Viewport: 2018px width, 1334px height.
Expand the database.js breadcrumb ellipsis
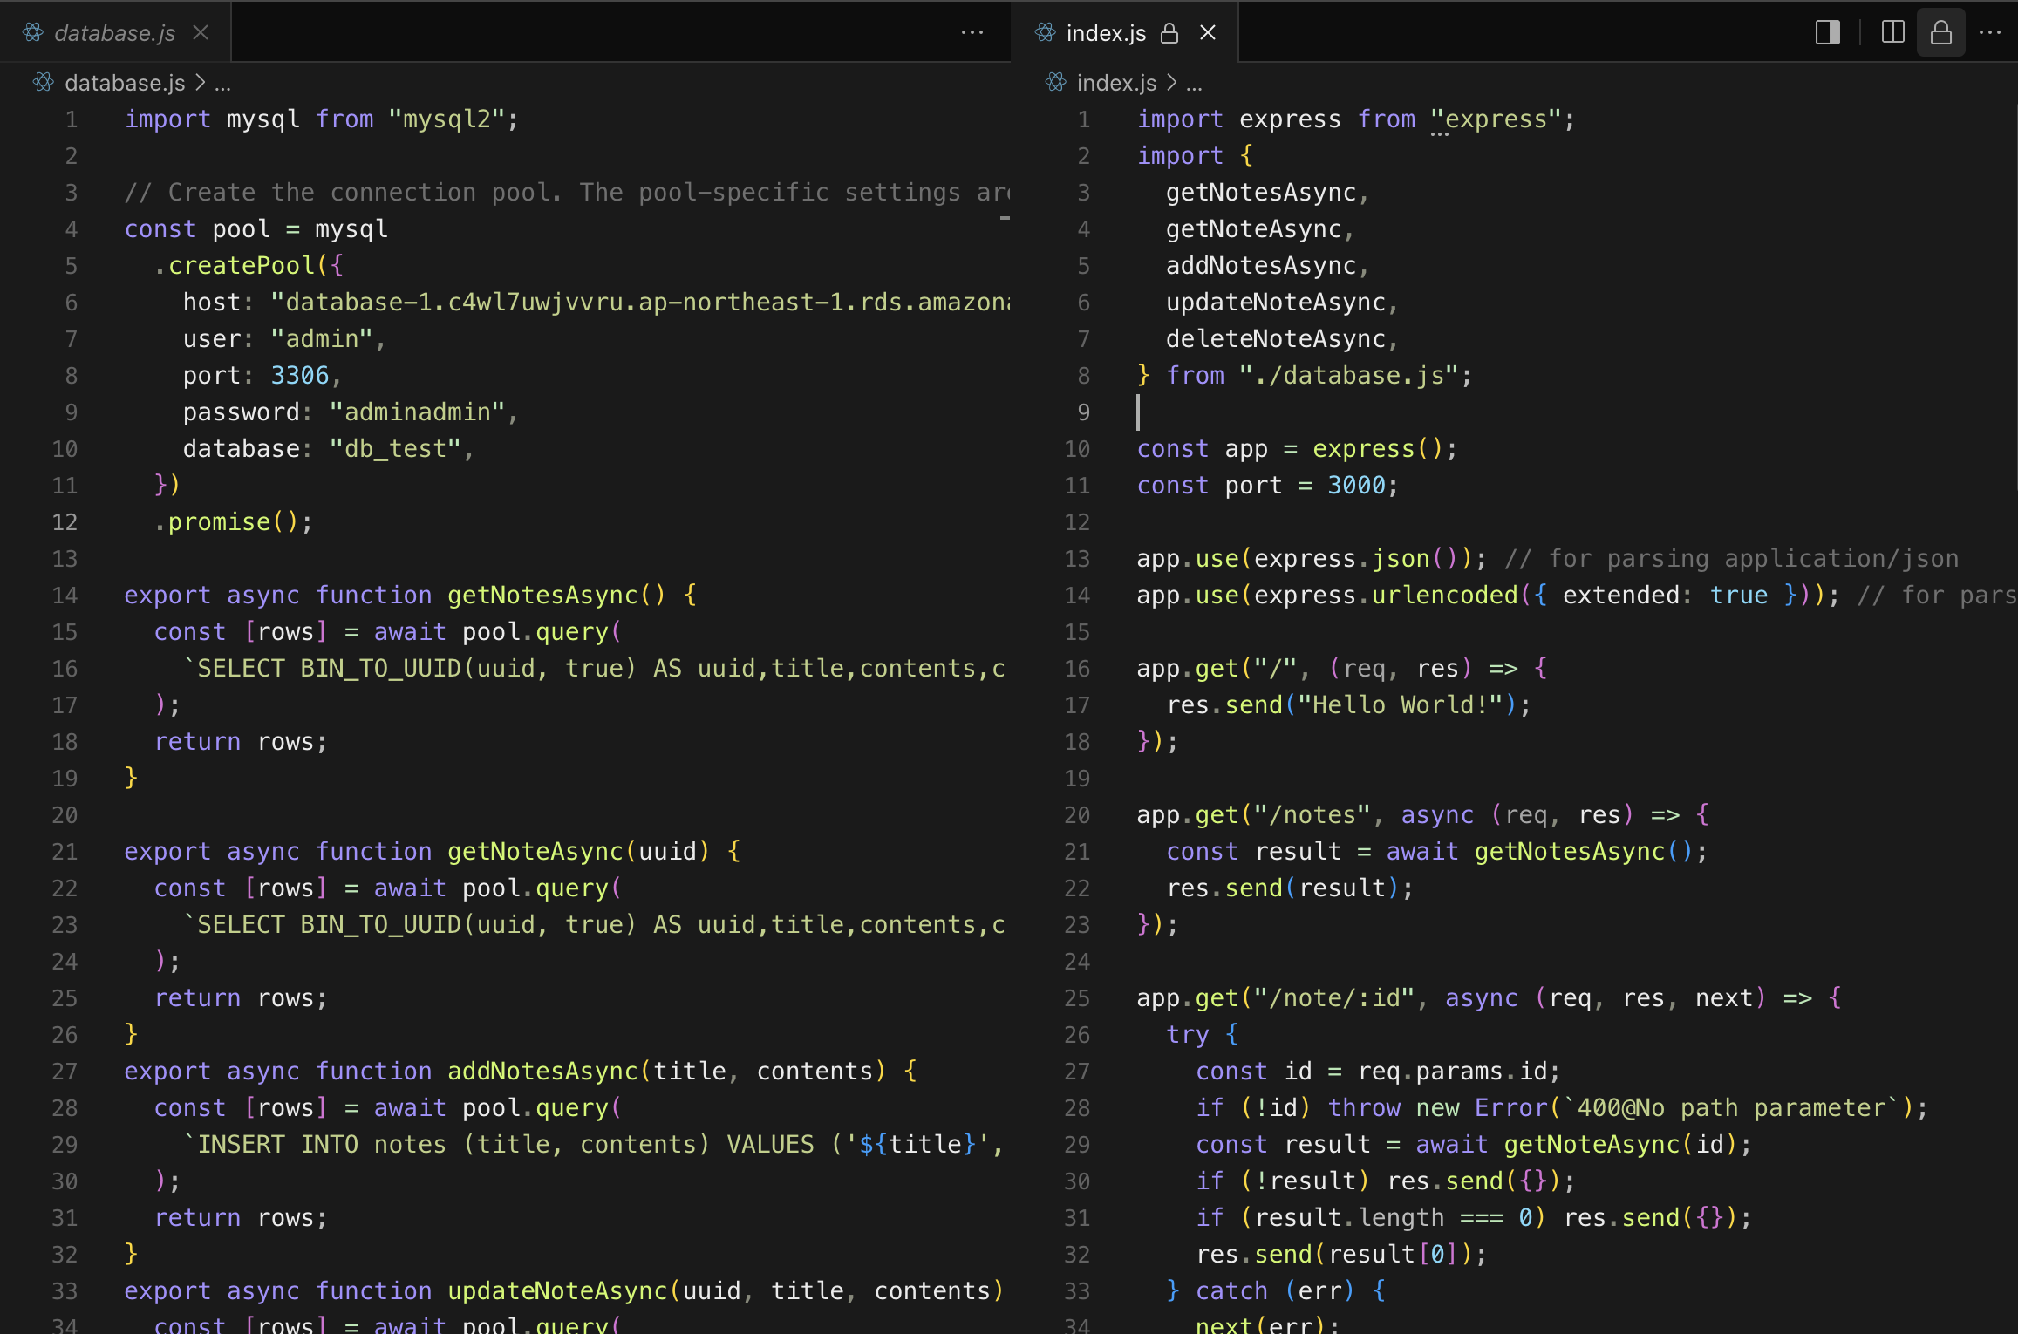pos(223,85)
